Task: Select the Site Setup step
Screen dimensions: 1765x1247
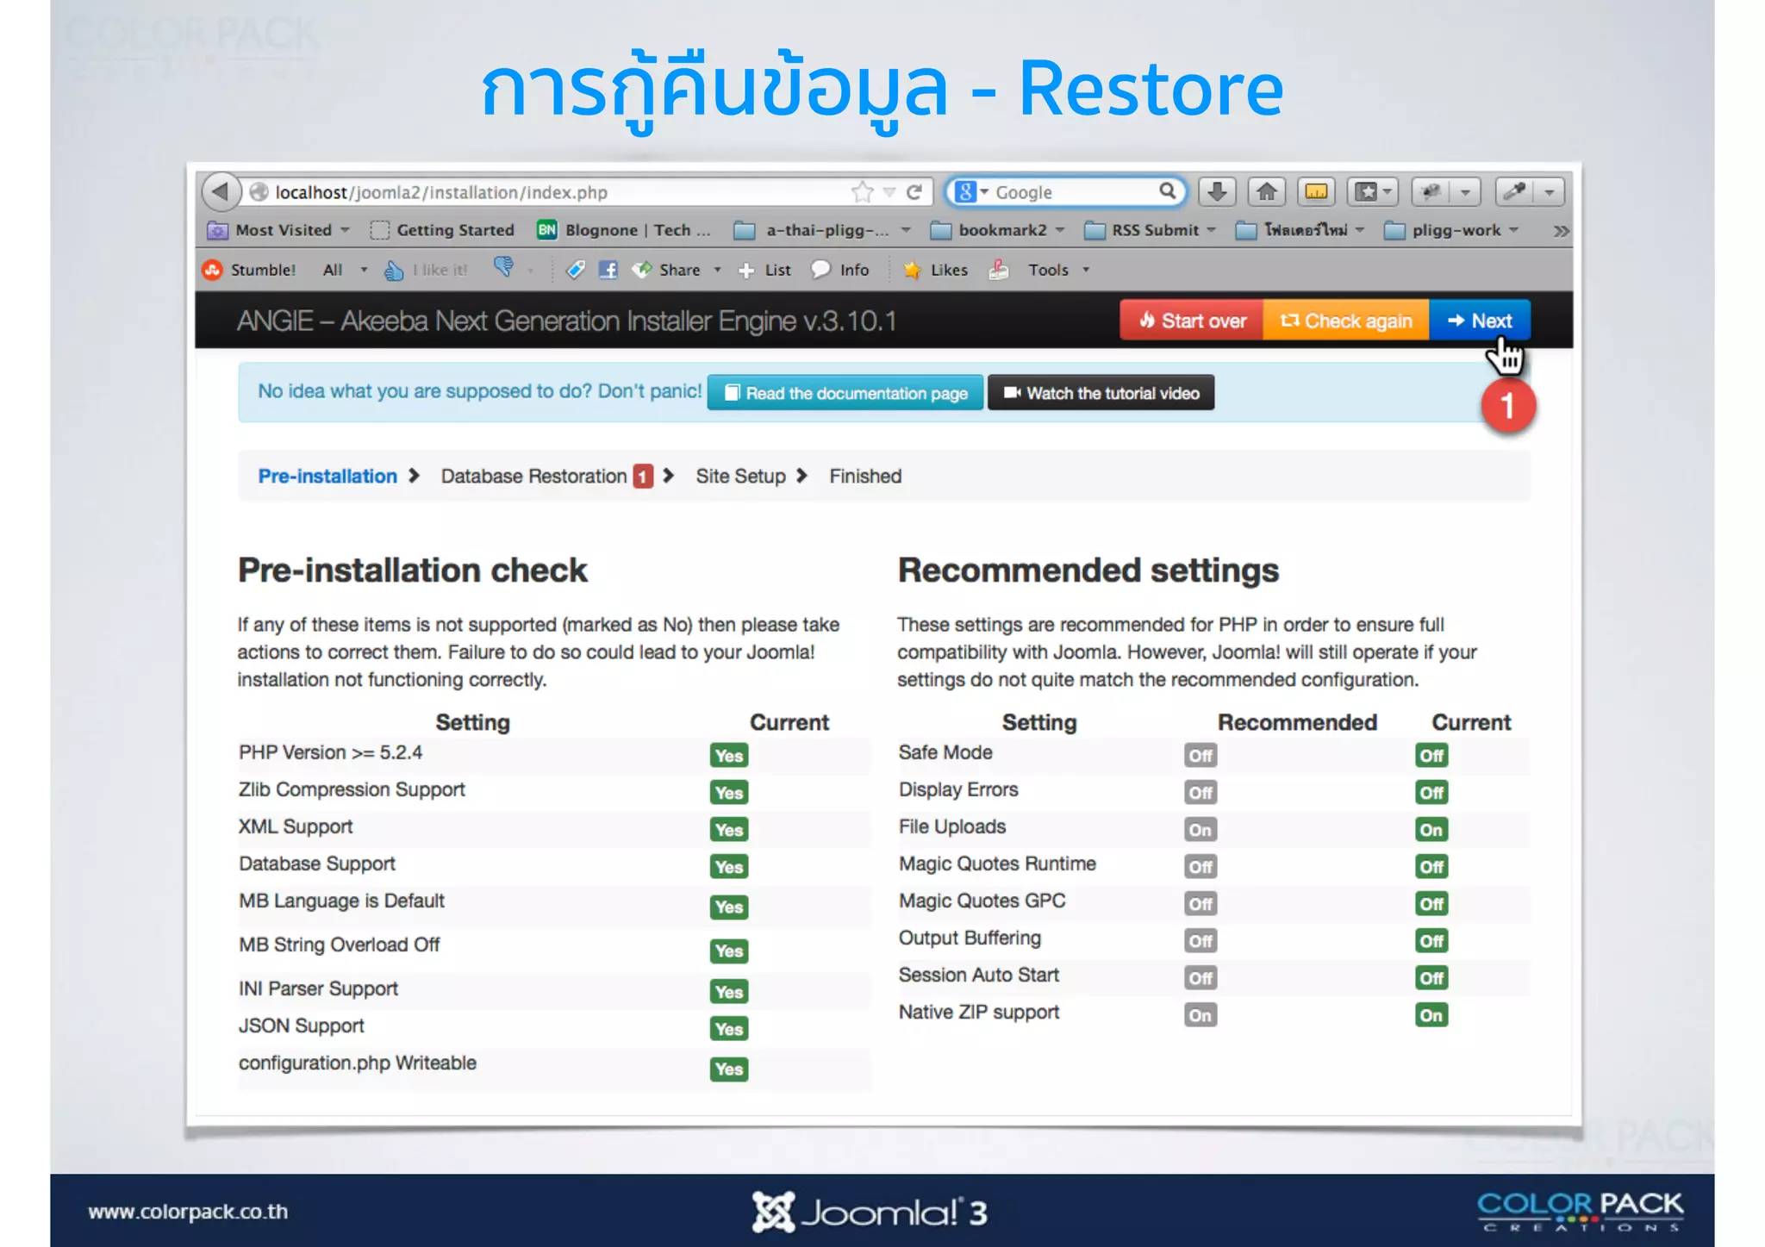Action: point(740,477)
